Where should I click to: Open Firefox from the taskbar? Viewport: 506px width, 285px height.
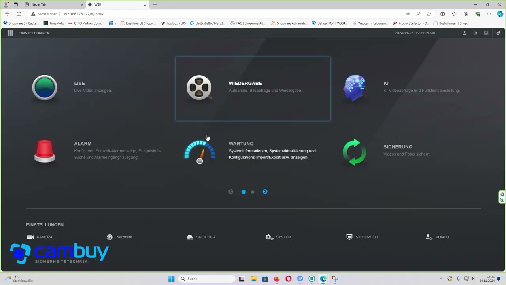[277, 279]
